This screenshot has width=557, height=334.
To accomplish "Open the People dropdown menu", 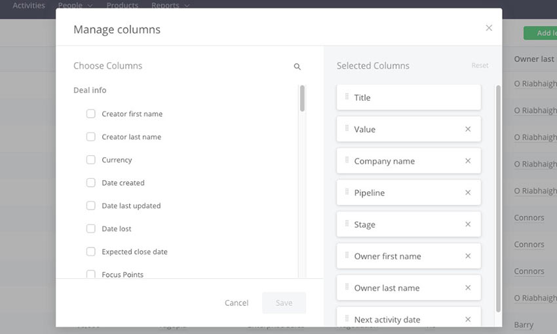I will tap(75, 5).
